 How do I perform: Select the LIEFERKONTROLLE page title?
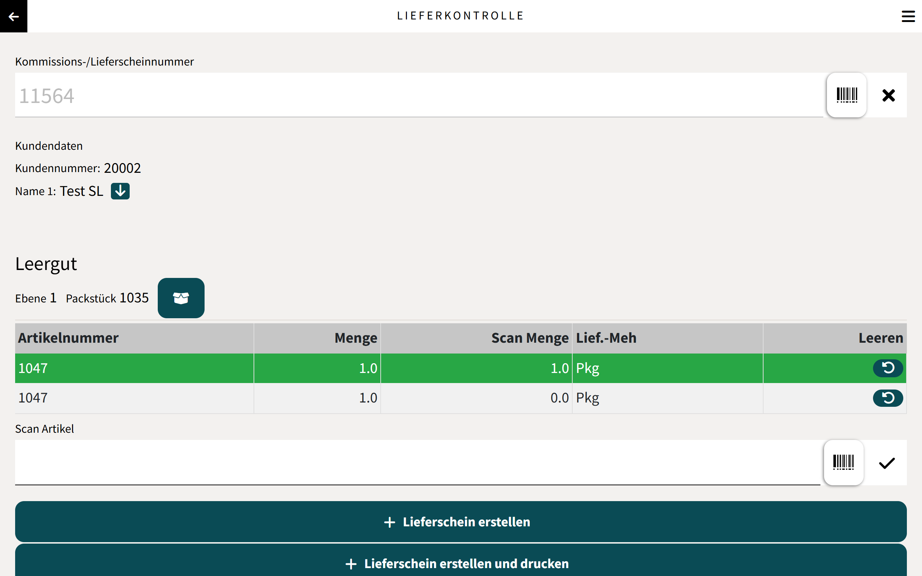coord(460,16)
